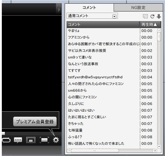Screen dimensions: 165x156
Task: Click the プレミアム会員登録 button
Action: 35,122
